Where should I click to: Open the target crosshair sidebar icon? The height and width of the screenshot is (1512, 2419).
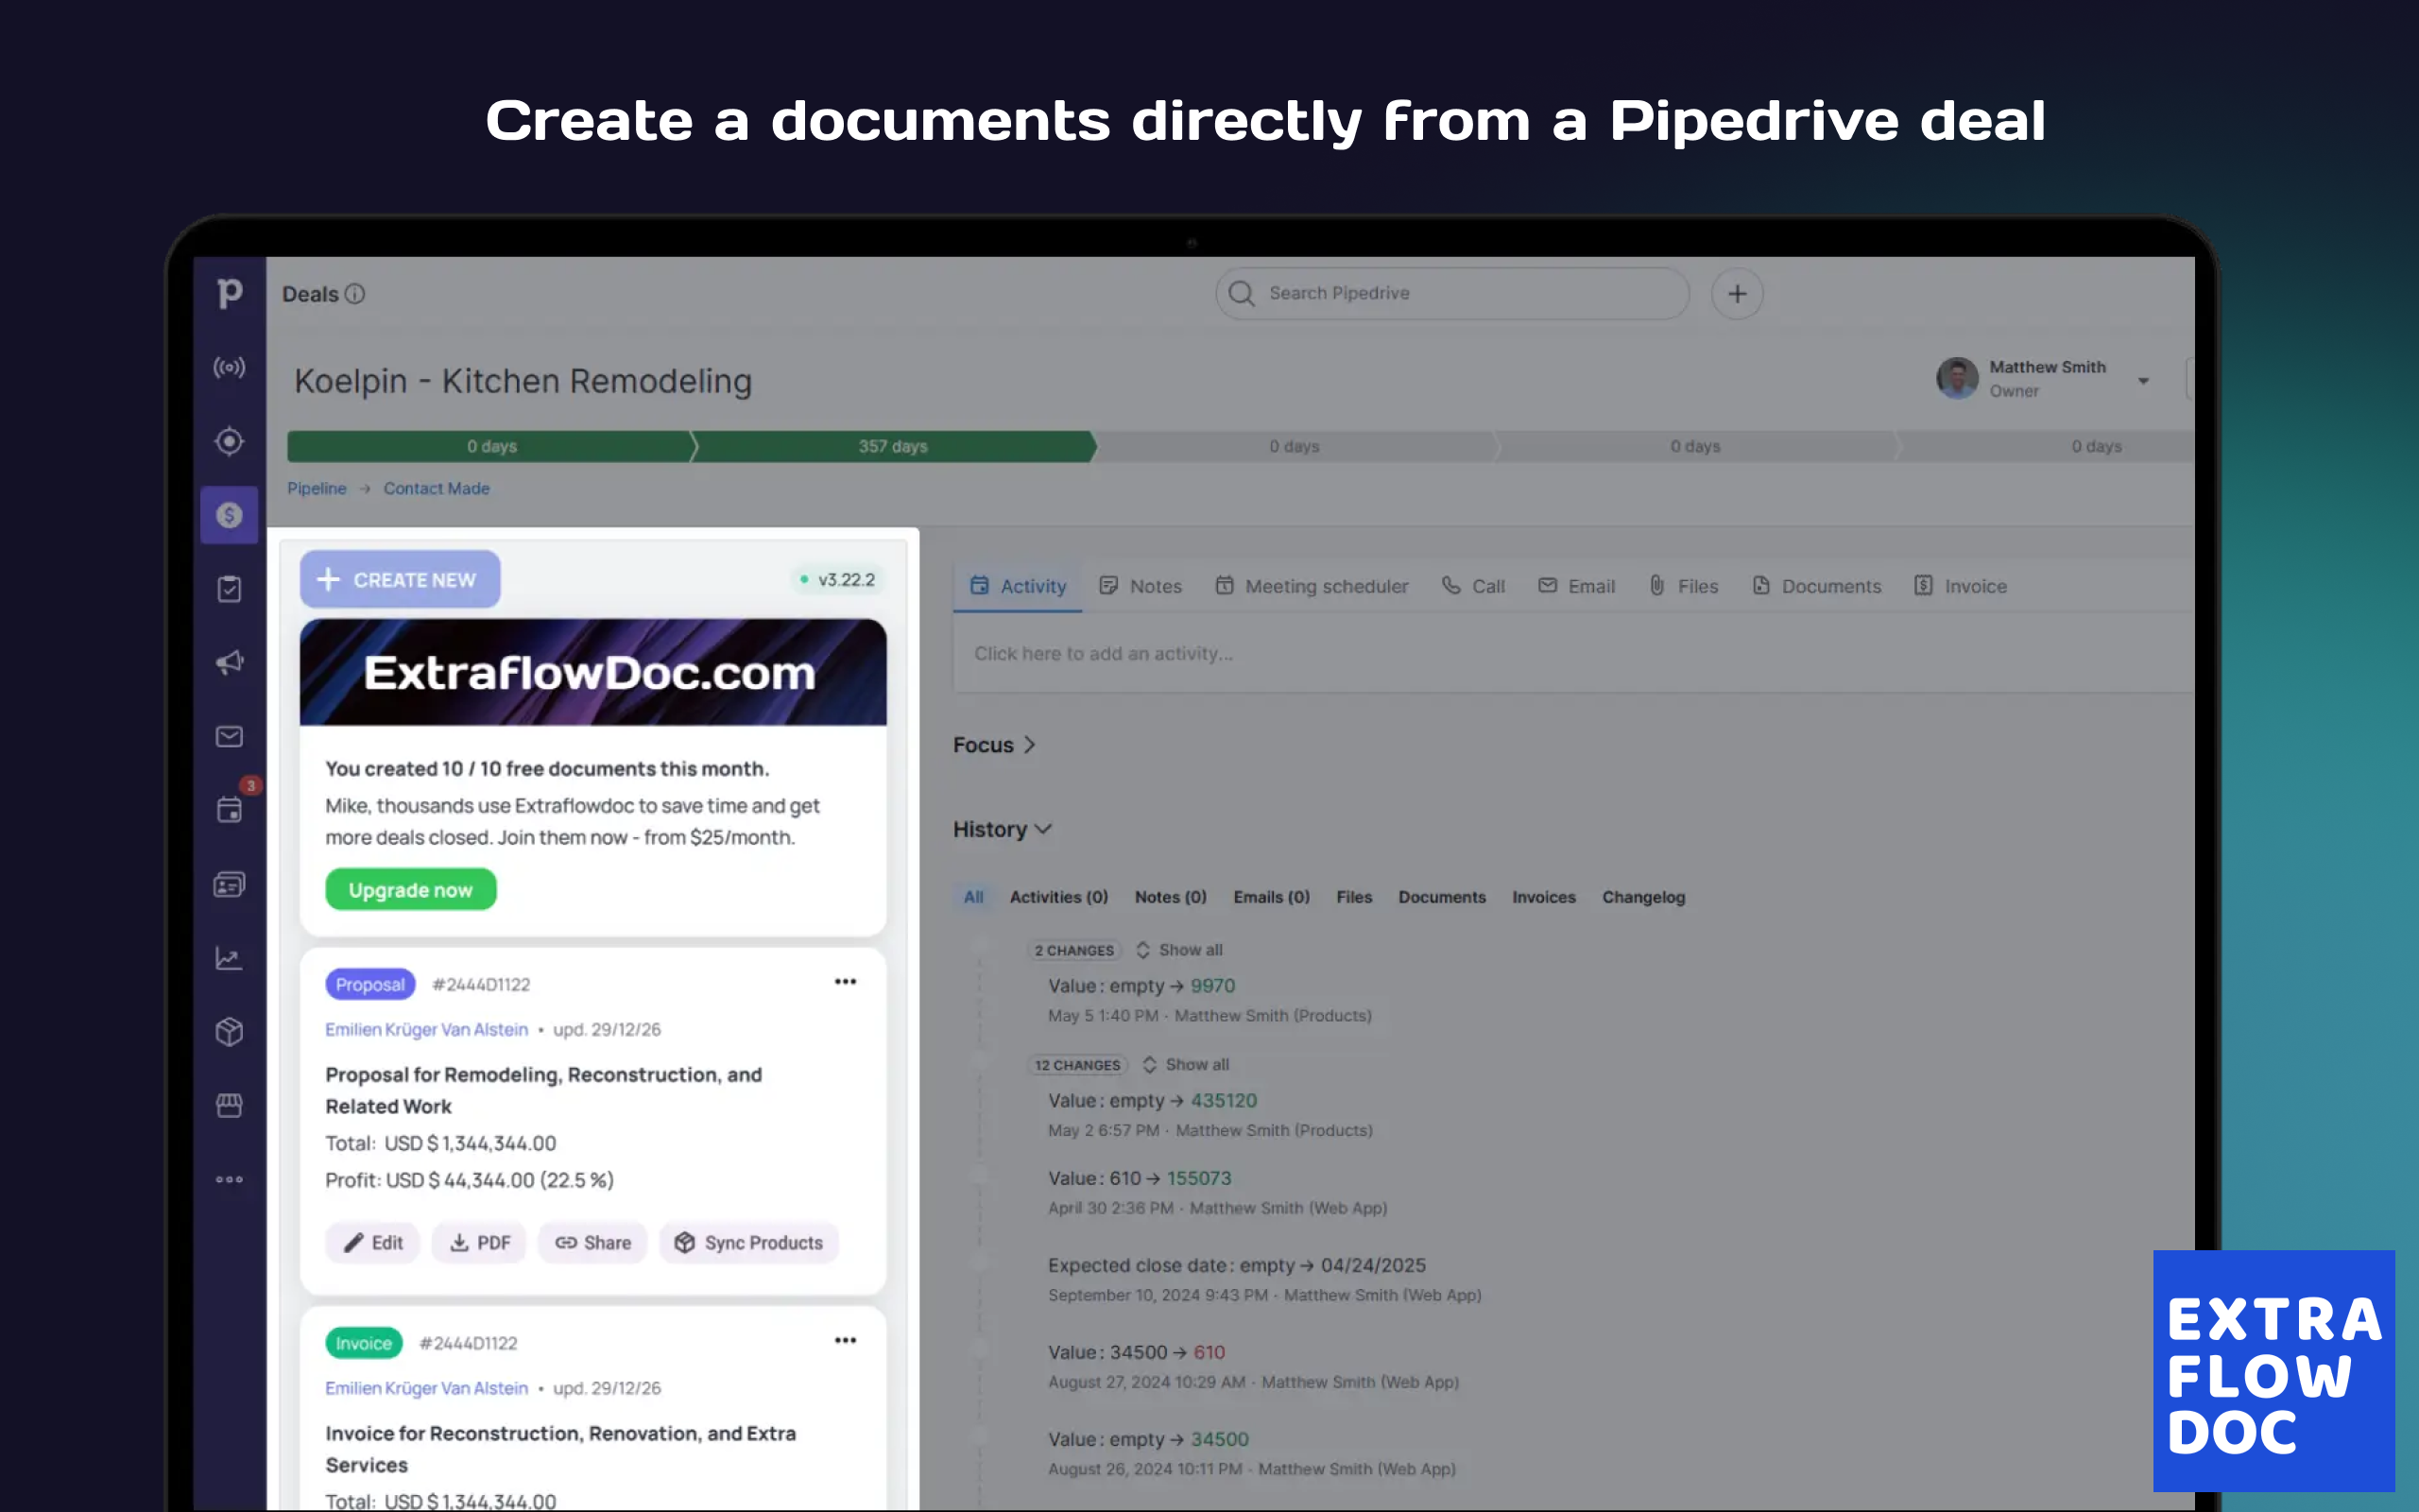coord(229,441)
